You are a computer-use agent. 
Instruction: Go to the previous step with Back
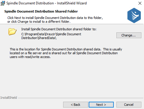point(76,105)
